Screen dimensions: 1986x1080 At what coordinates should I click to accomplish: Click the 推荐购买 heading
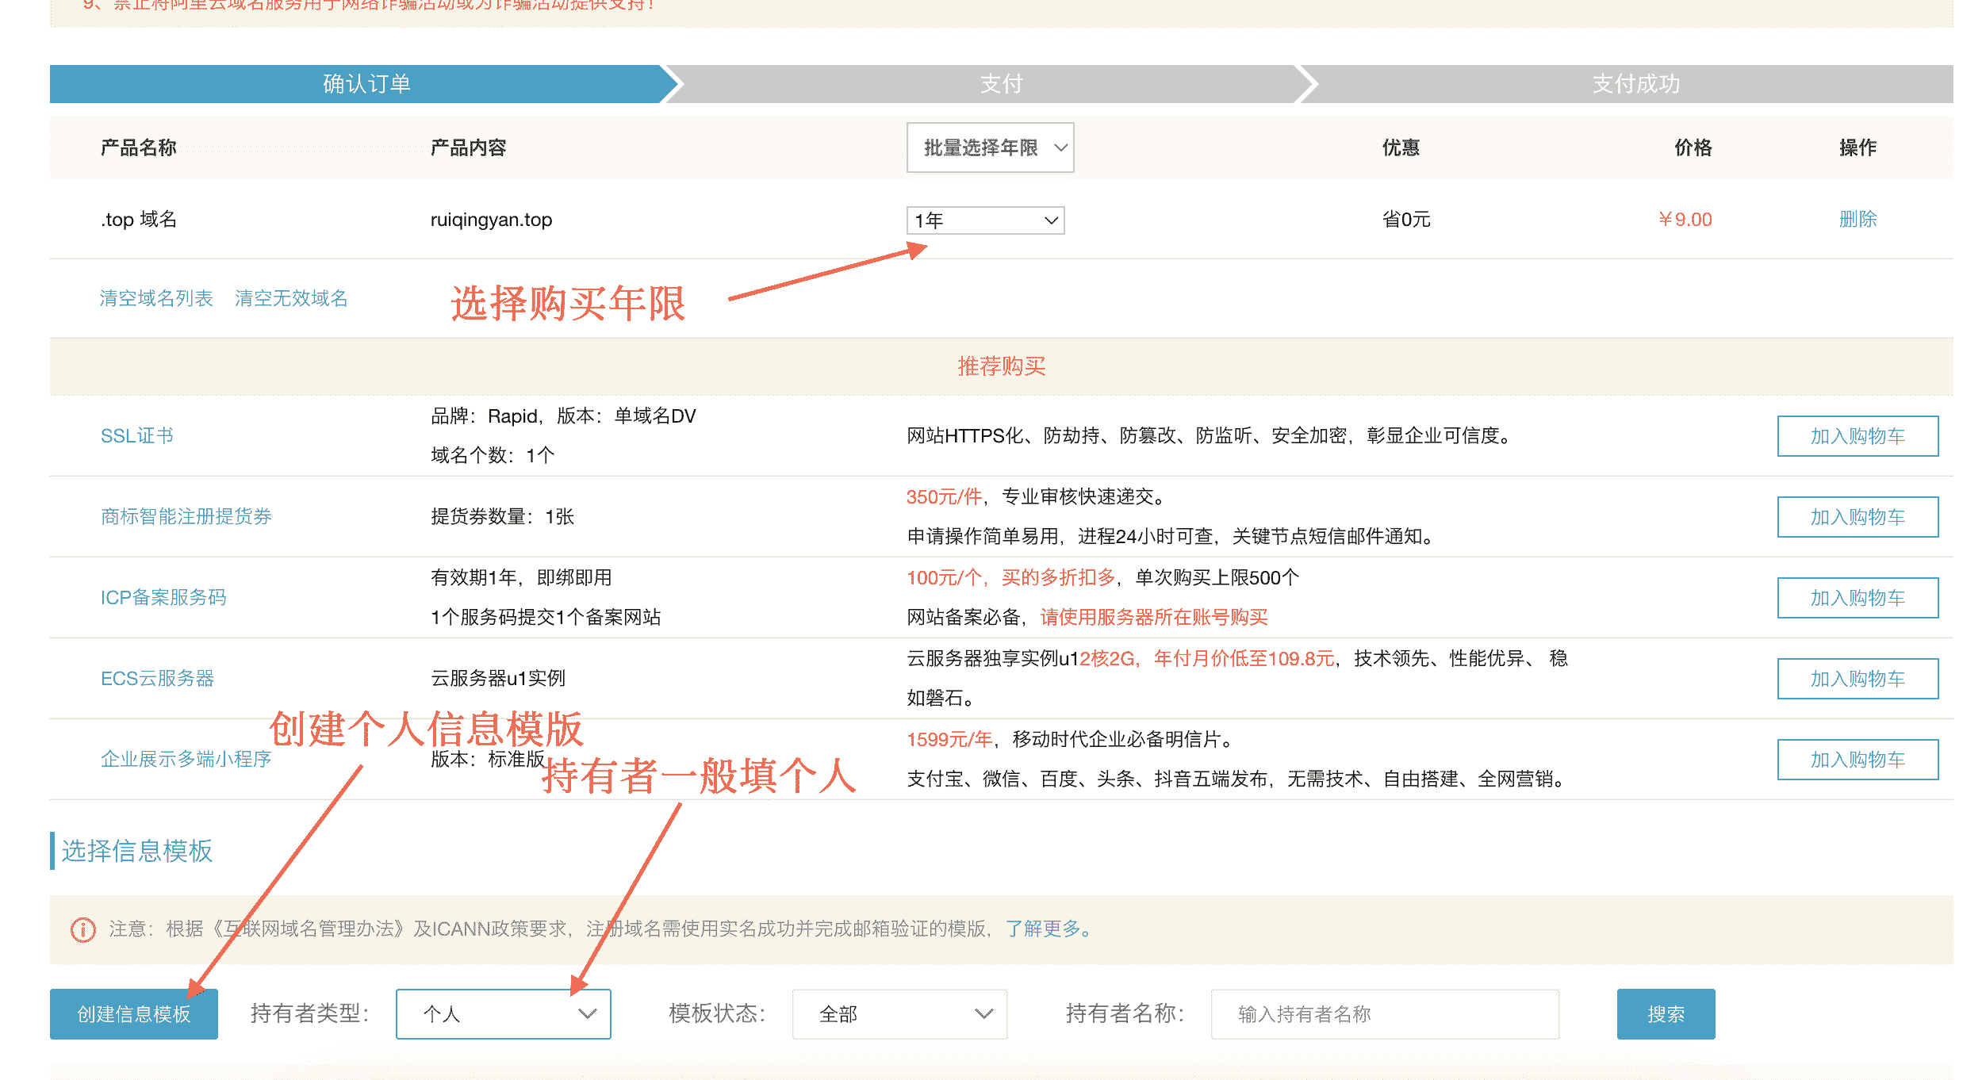tap(1001, 366)
